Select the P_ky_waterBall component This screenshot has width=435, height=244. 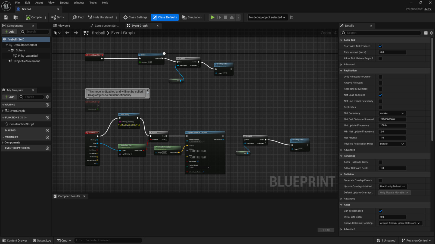pos(28,56)
